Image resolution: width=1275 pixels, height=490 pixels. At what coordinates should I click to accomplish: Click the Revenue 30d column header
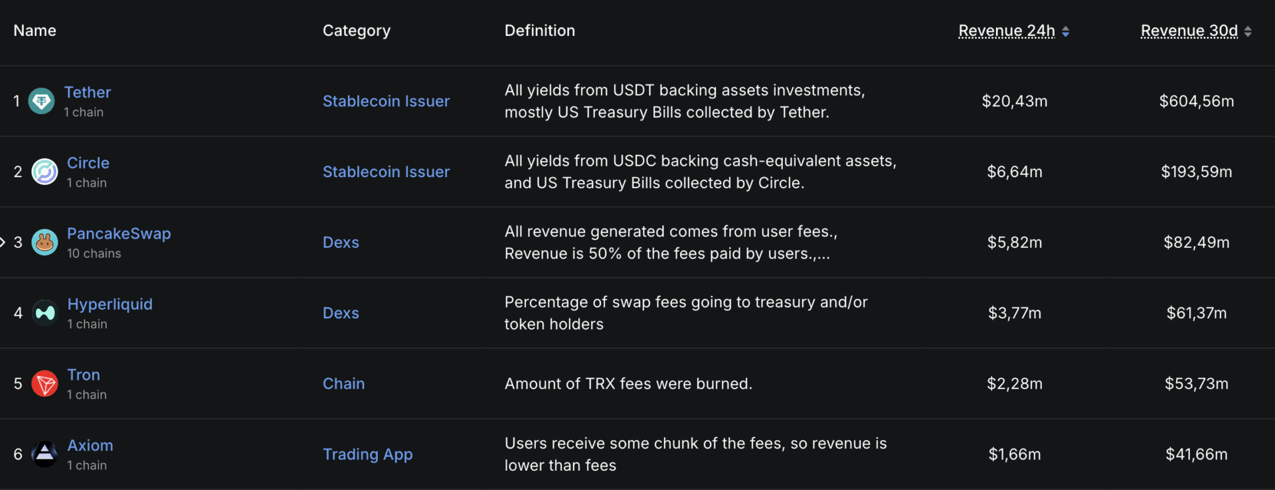(1189, 31)
